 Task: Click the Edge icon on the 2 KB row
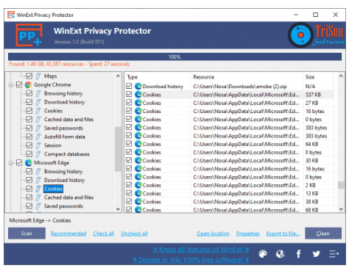[x=138, y=185]
